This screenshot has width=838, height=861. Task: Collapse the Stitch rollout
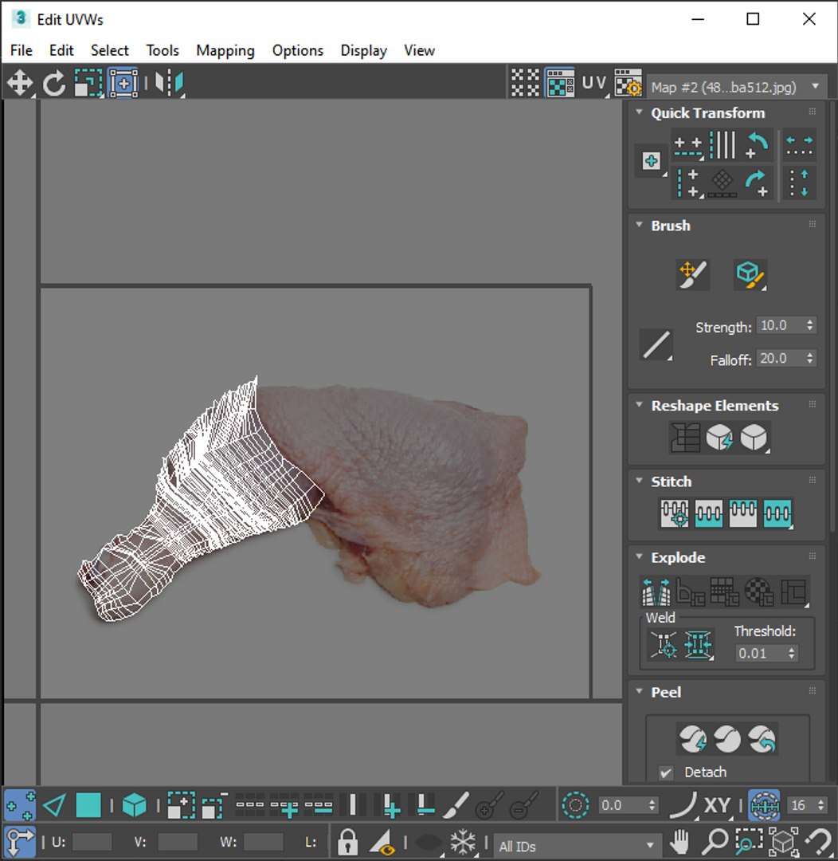pos(639,481)
